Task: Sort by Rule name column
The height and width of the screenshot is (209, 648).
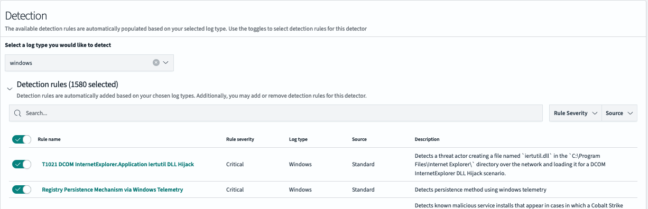Action: tap(49, 139)
